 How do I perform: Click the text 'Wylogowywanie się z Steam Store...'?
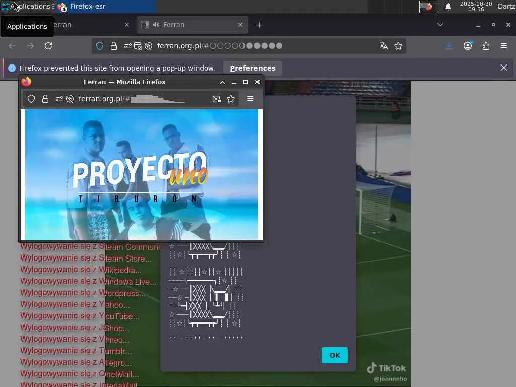click(x=86, y=258)
